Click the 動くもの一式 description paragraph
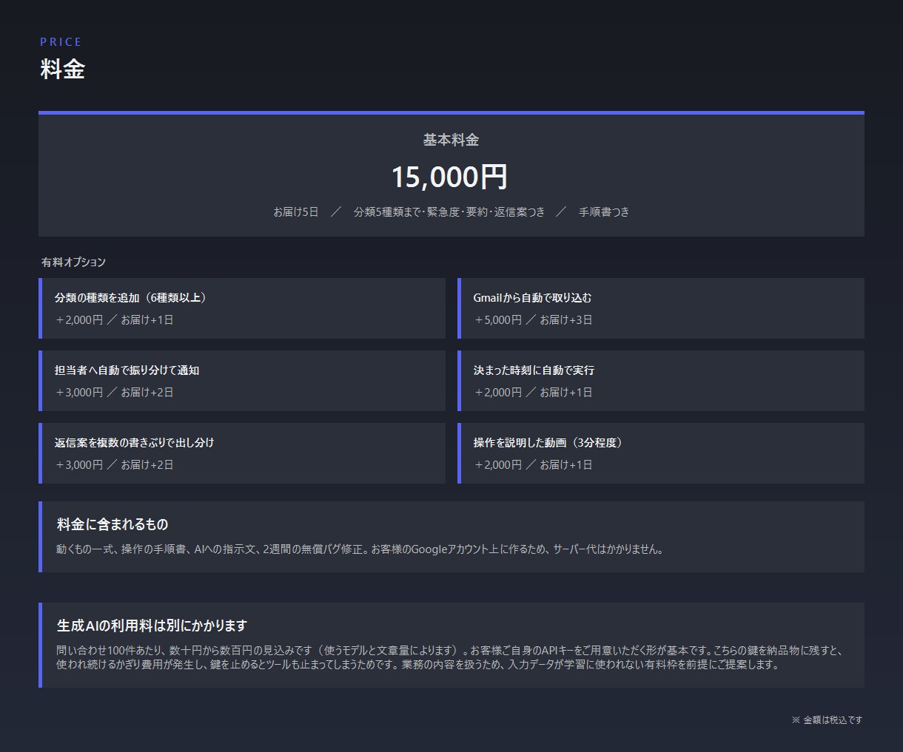Image resolution: width=903 pixels, height=752 pixels. [x=360, y=549]
